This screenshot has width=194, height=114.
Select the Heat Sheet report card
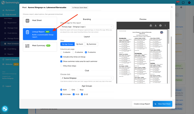tap(40, 21)
